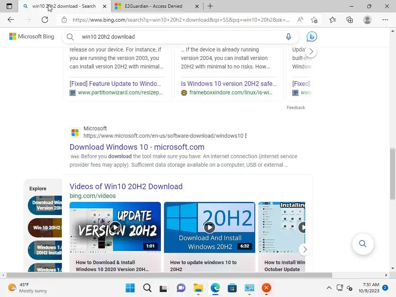
Task: Open the Read aloud icon
Action: click(x=300, y=20)
